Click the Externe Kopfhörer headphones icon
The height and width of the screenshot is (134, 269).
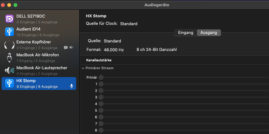(x=9, y=45)
